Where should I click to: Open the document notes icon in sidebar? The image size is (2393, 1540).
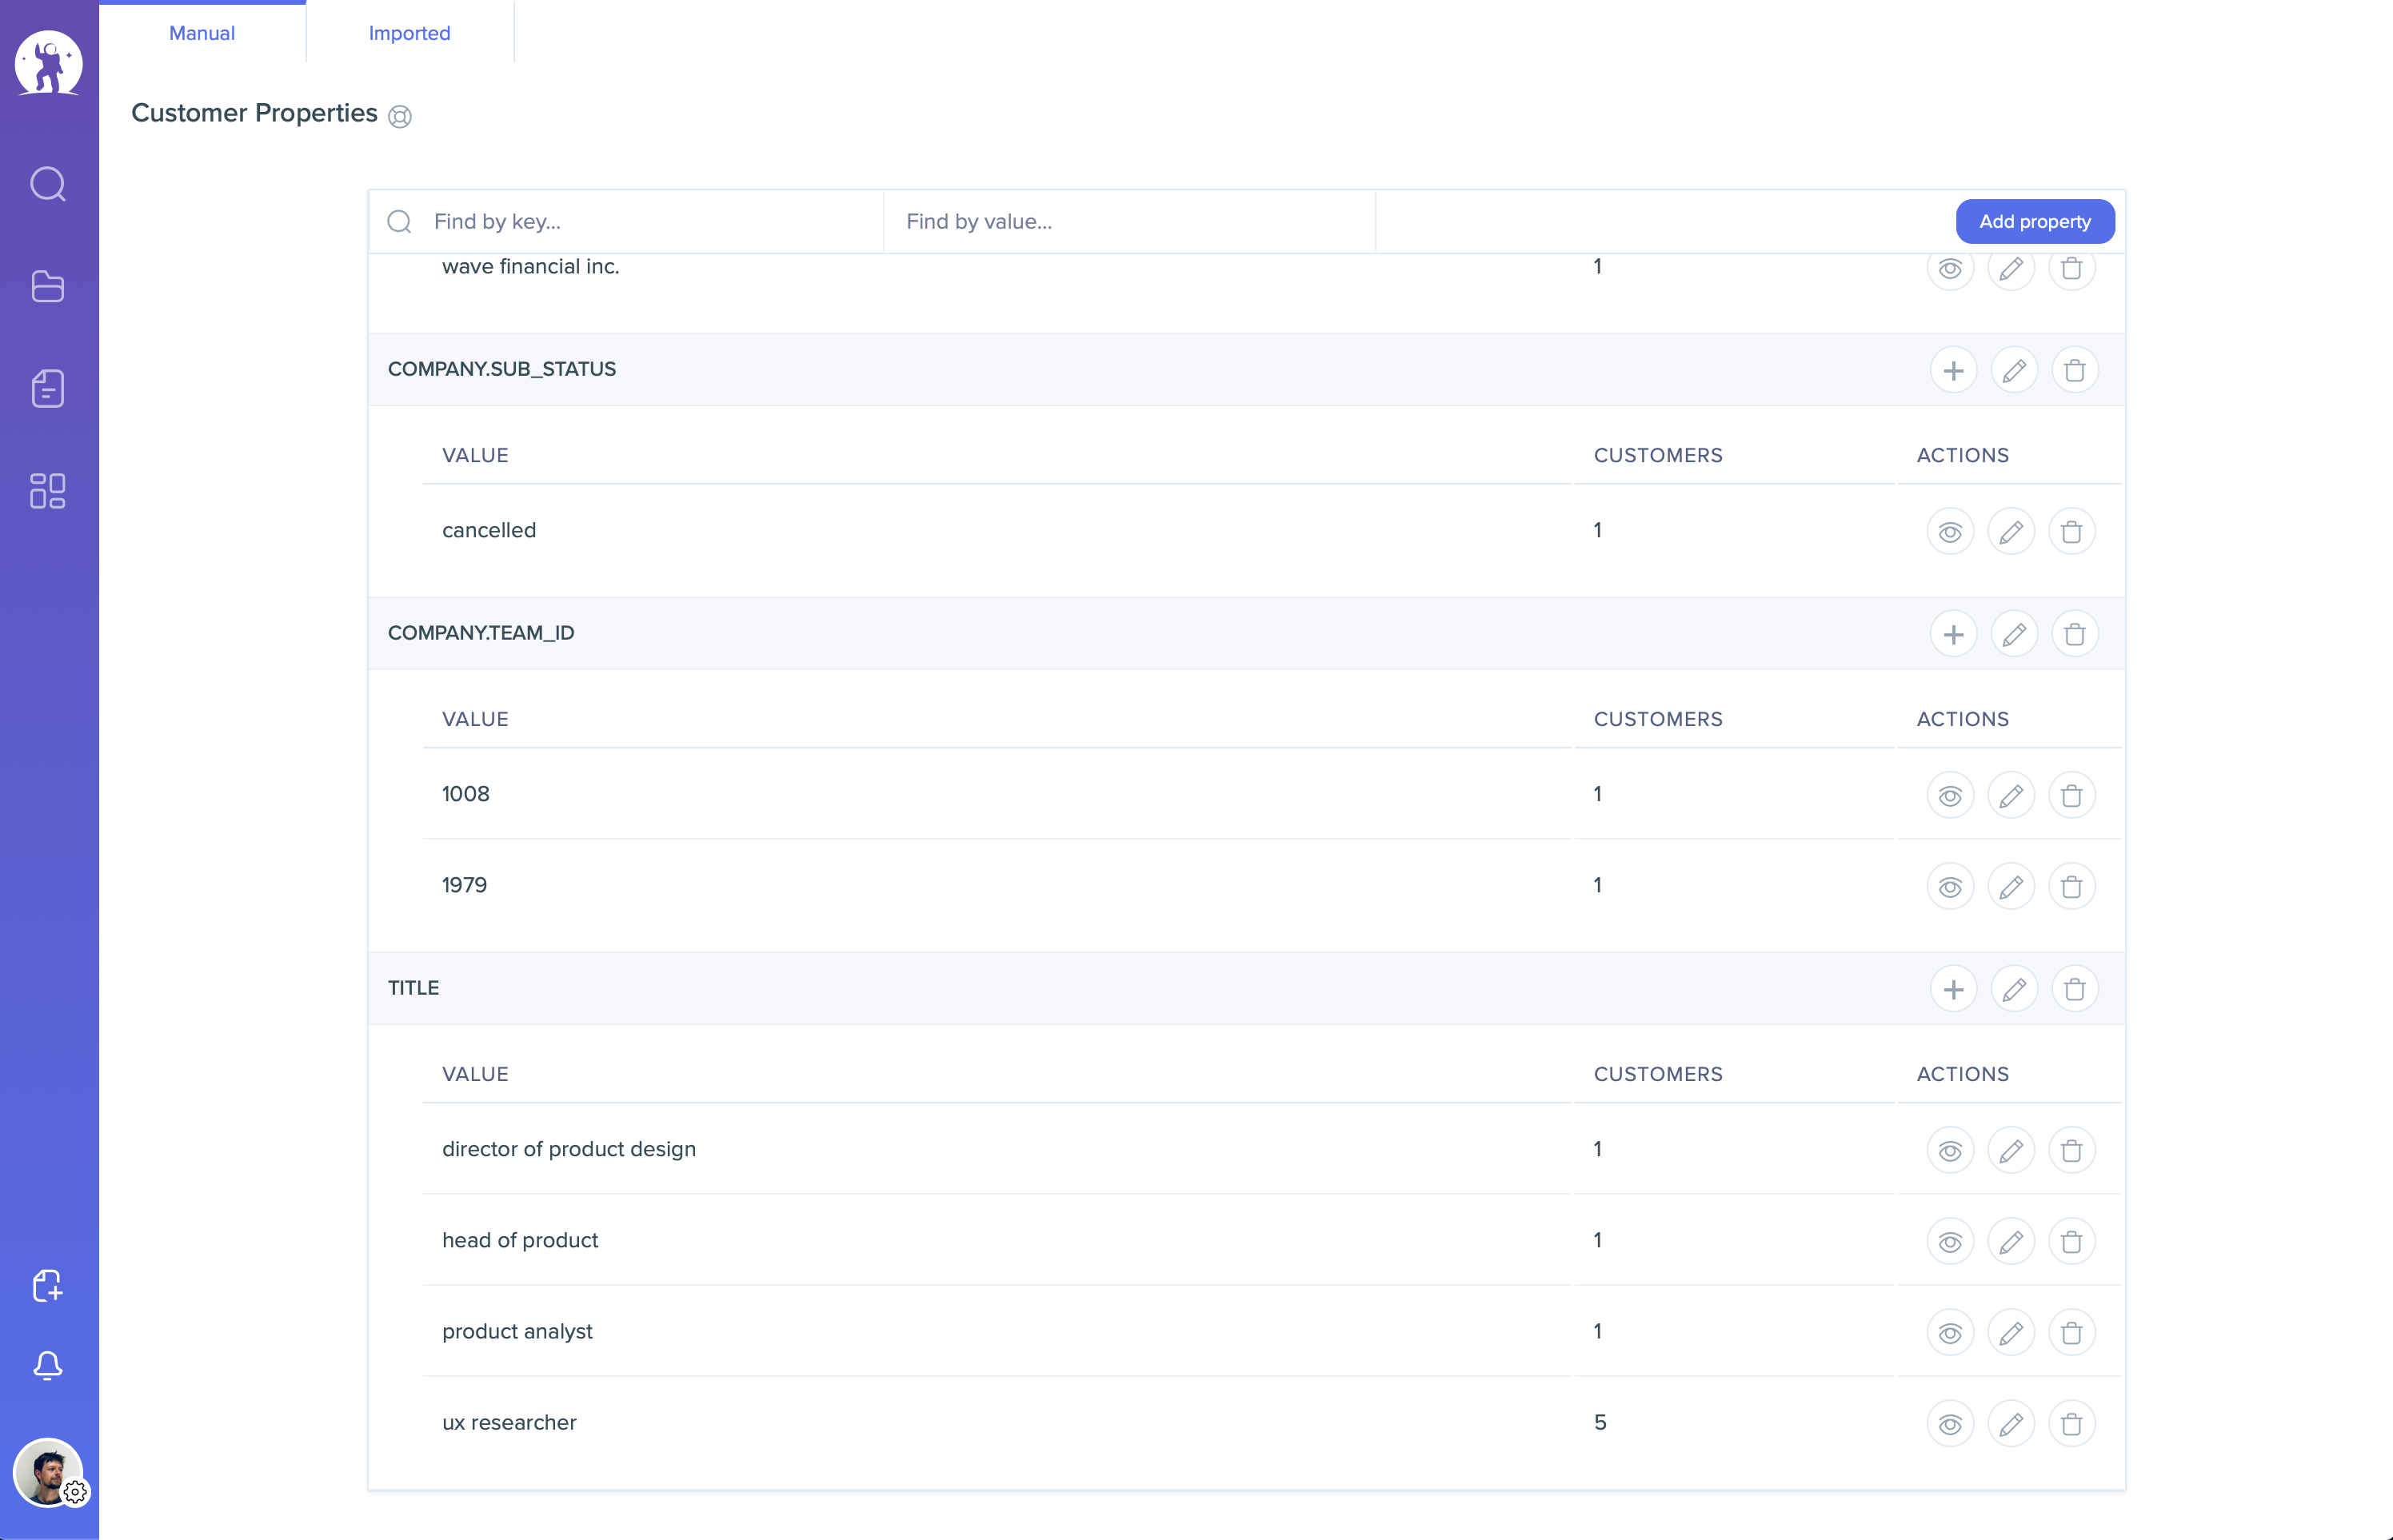[x=48, y=388]
